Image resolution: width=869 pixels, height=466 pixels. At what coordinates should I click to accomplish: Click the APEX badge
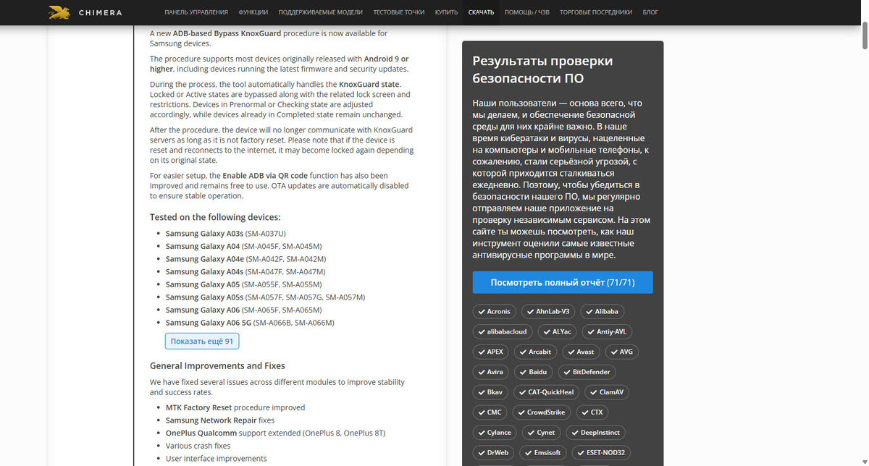point(491,352)
